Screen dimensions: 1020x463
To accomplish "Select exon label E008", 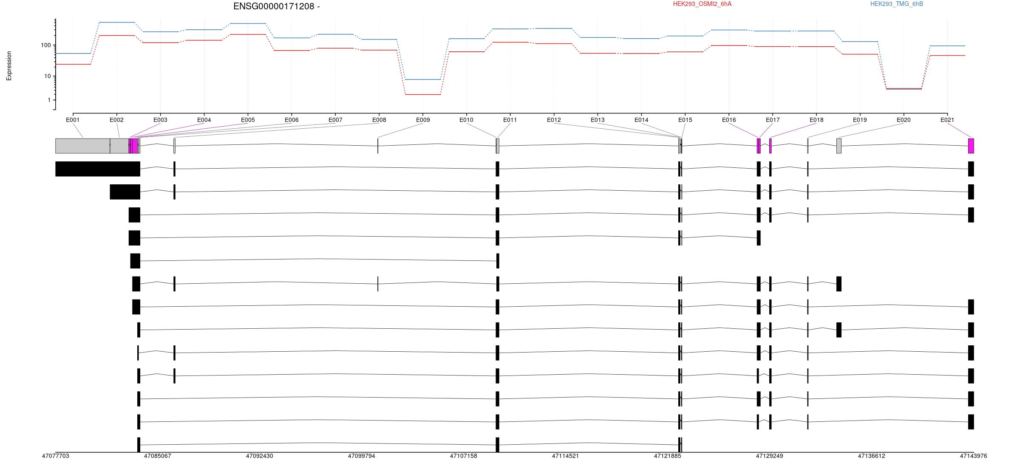I will (379, 120).
